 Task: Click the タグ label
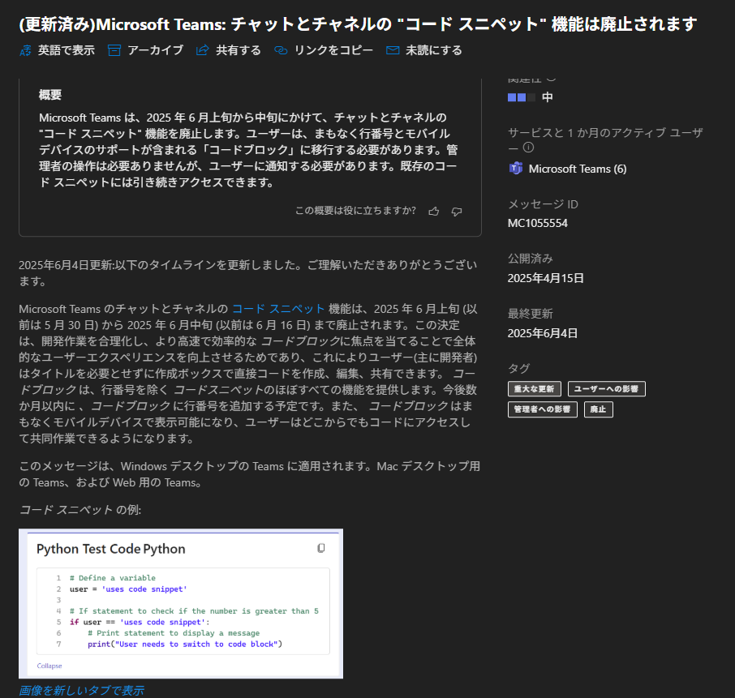(x=519, y=368)
